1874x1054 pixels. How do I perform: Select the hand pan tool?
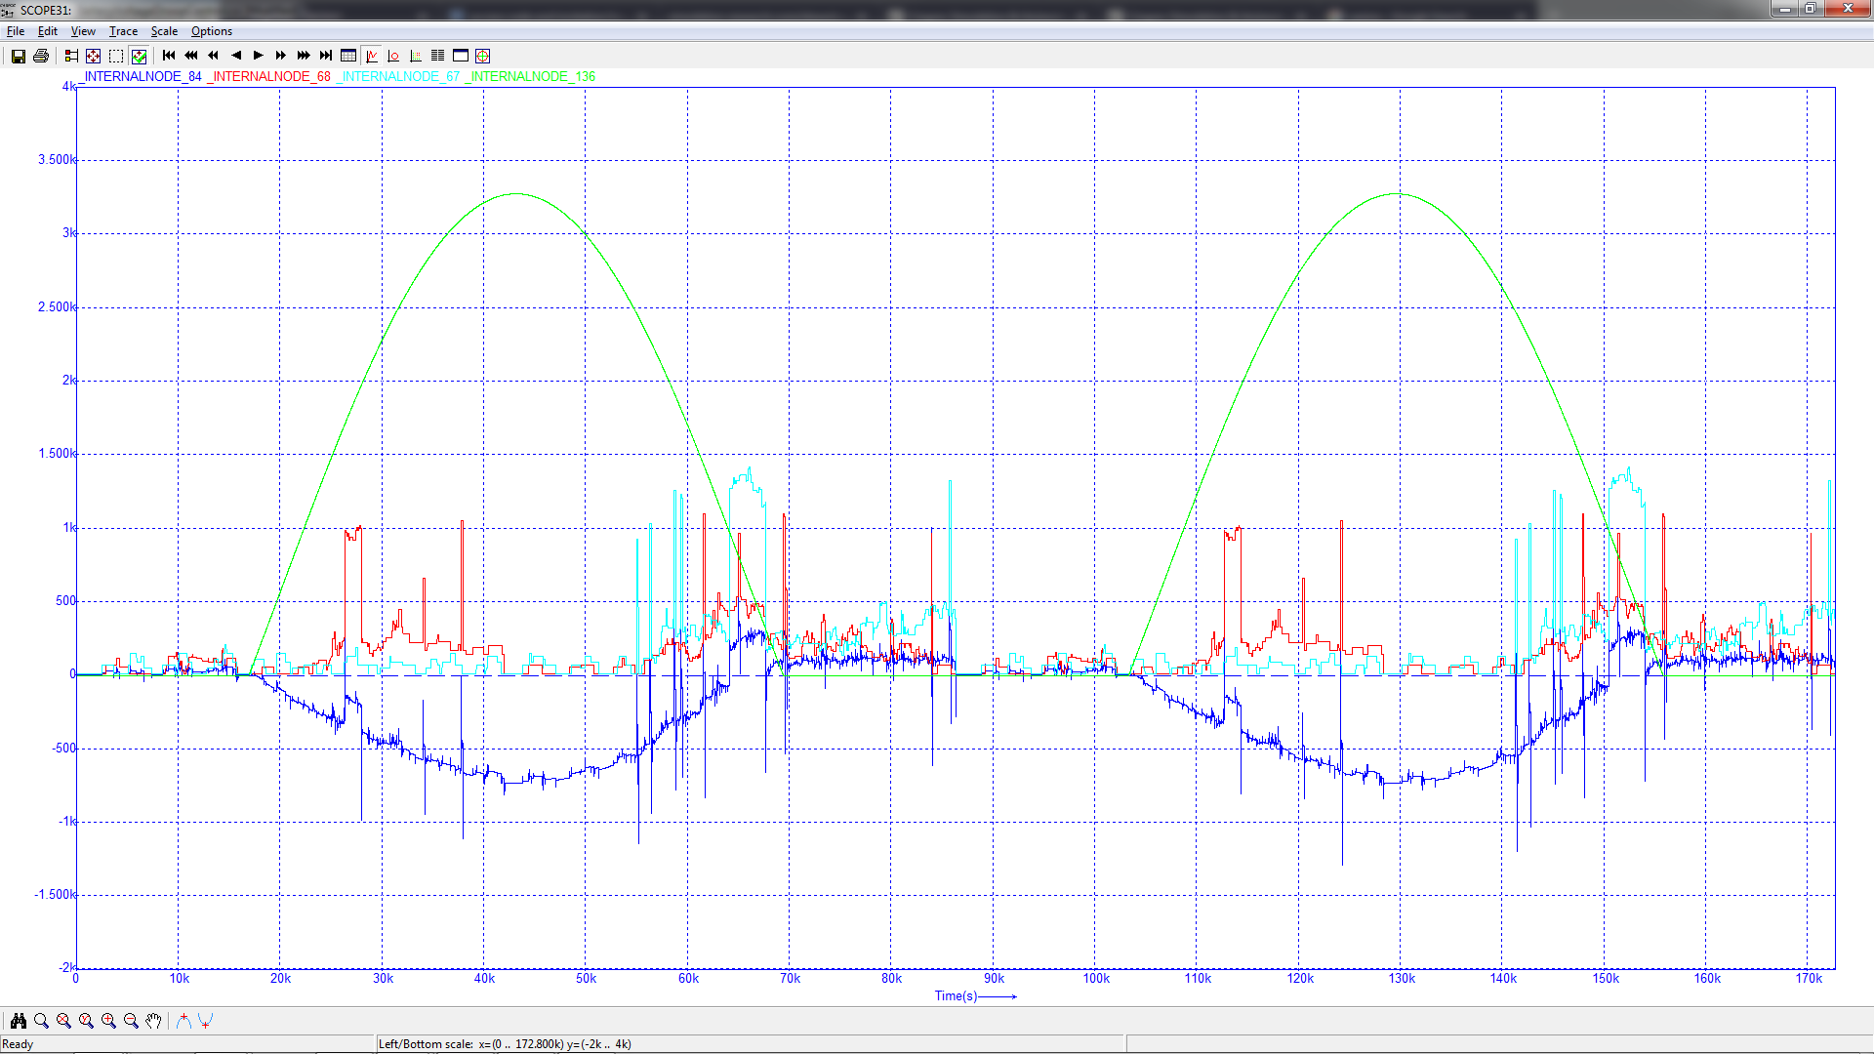point(153,1021)
